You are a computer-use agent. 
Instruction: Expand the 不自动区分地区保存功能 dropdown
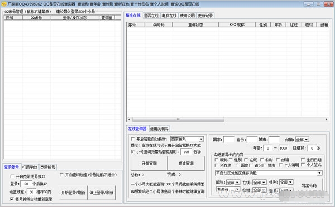[x=269, y=173]
